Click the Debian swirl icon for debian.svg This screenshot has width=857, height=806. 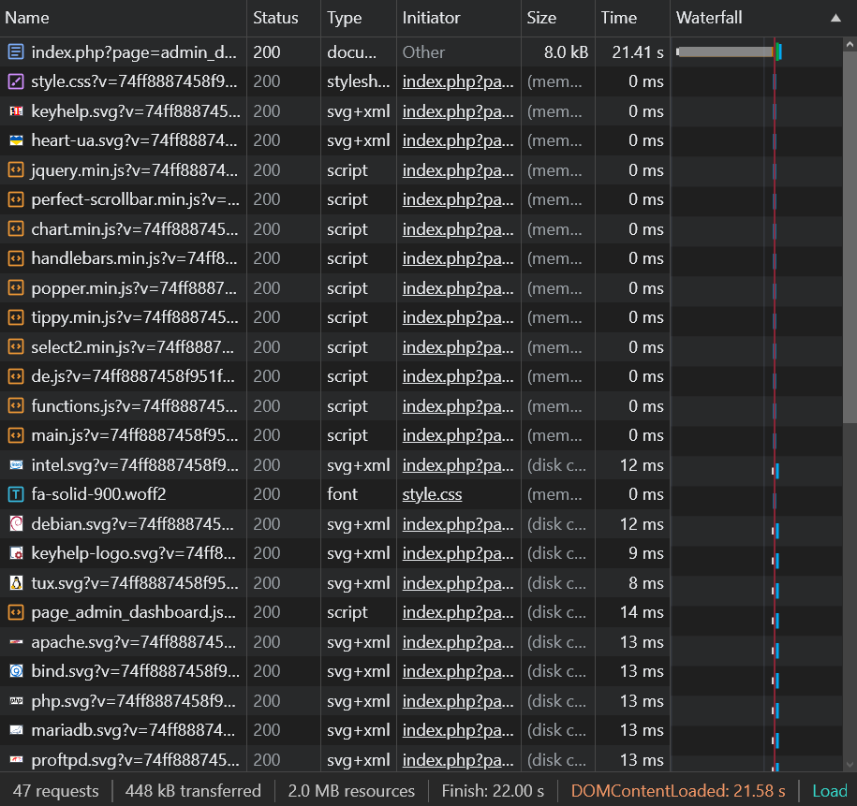pyautogui.click(x=16, y=524)
